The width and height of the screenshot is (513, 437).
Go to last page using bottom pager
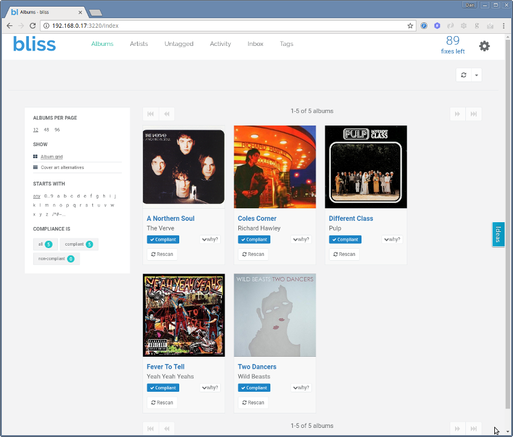[473, 429]
